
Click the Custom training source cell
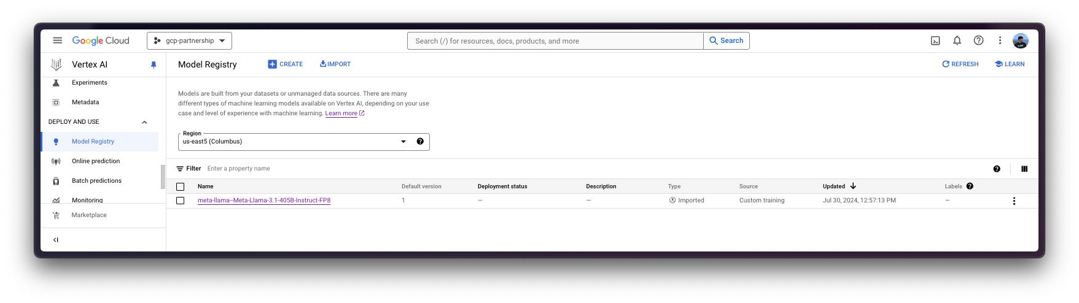(x=762, y=201)
